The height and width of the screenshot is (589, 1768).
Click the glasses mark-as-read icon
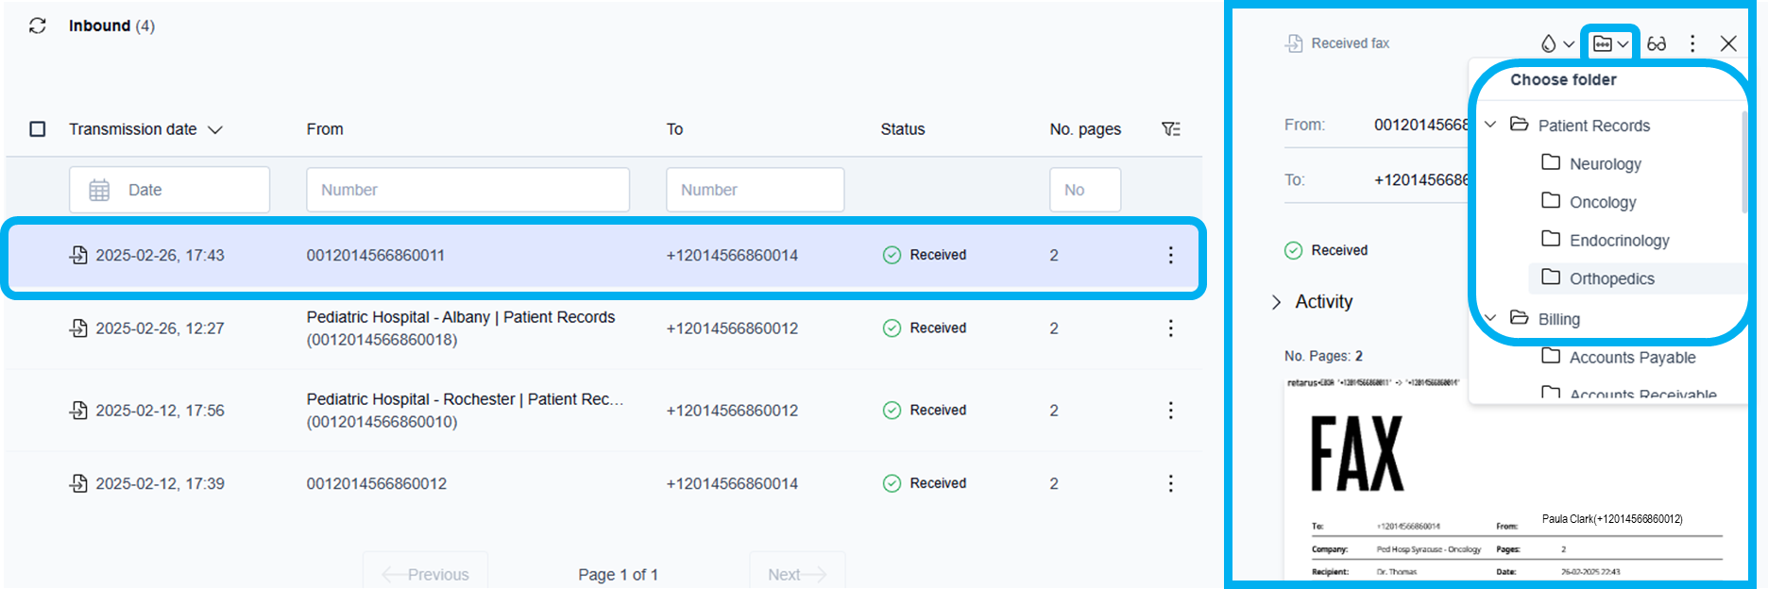(x=1657, y=43)
